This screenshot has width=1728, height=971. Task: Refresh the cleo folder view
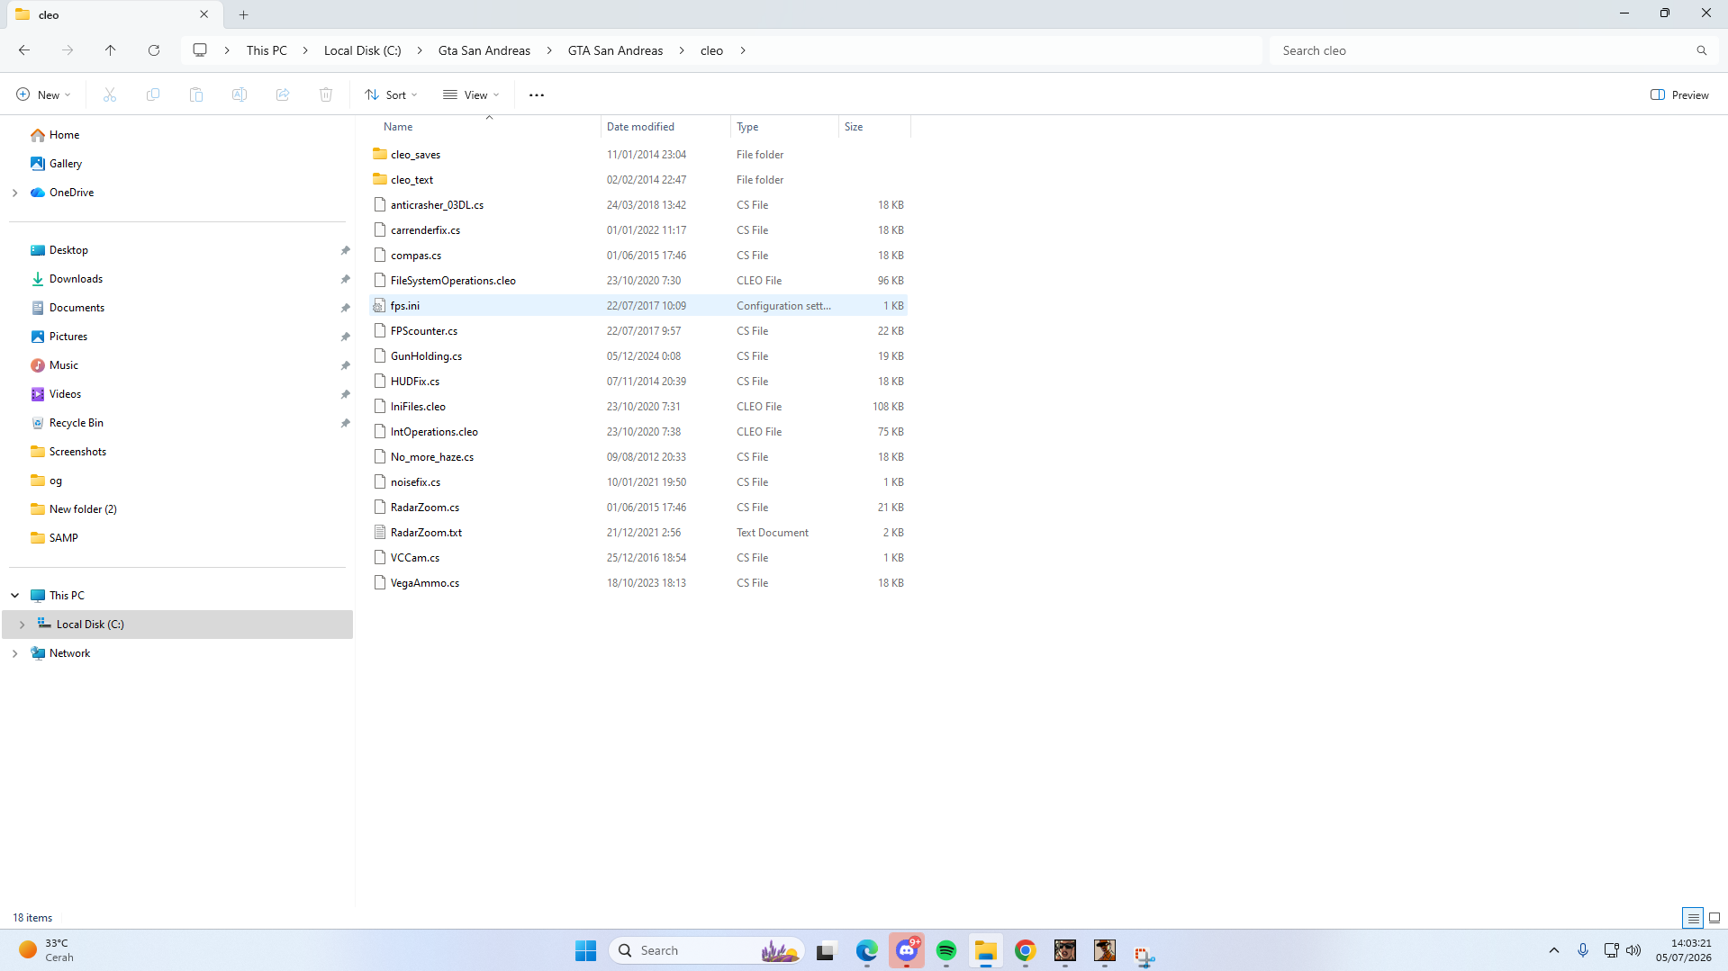[x=154, y=50]
